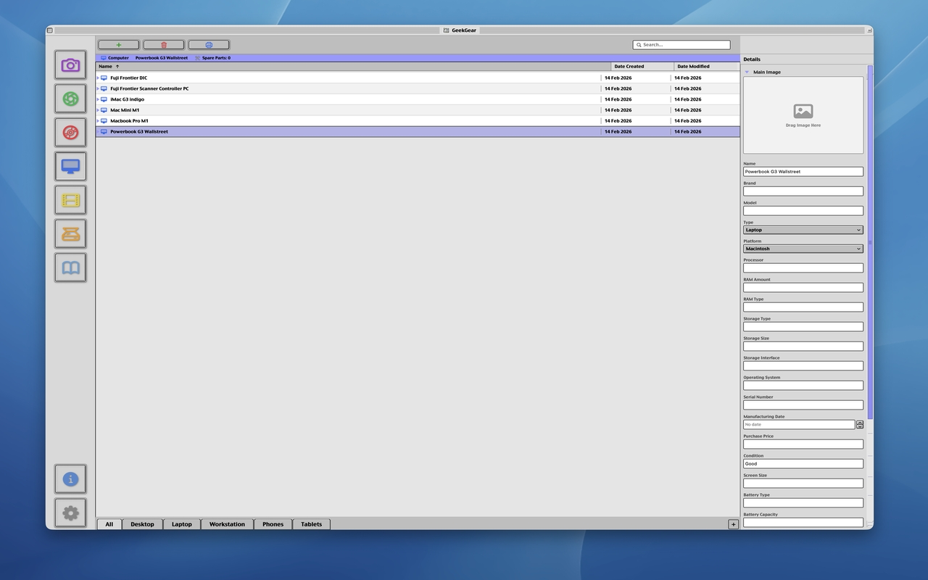Click the Mac Mini M1 computer icon
Image resolution: width=928 pixels, height=580 pixels.
[104, 110]
